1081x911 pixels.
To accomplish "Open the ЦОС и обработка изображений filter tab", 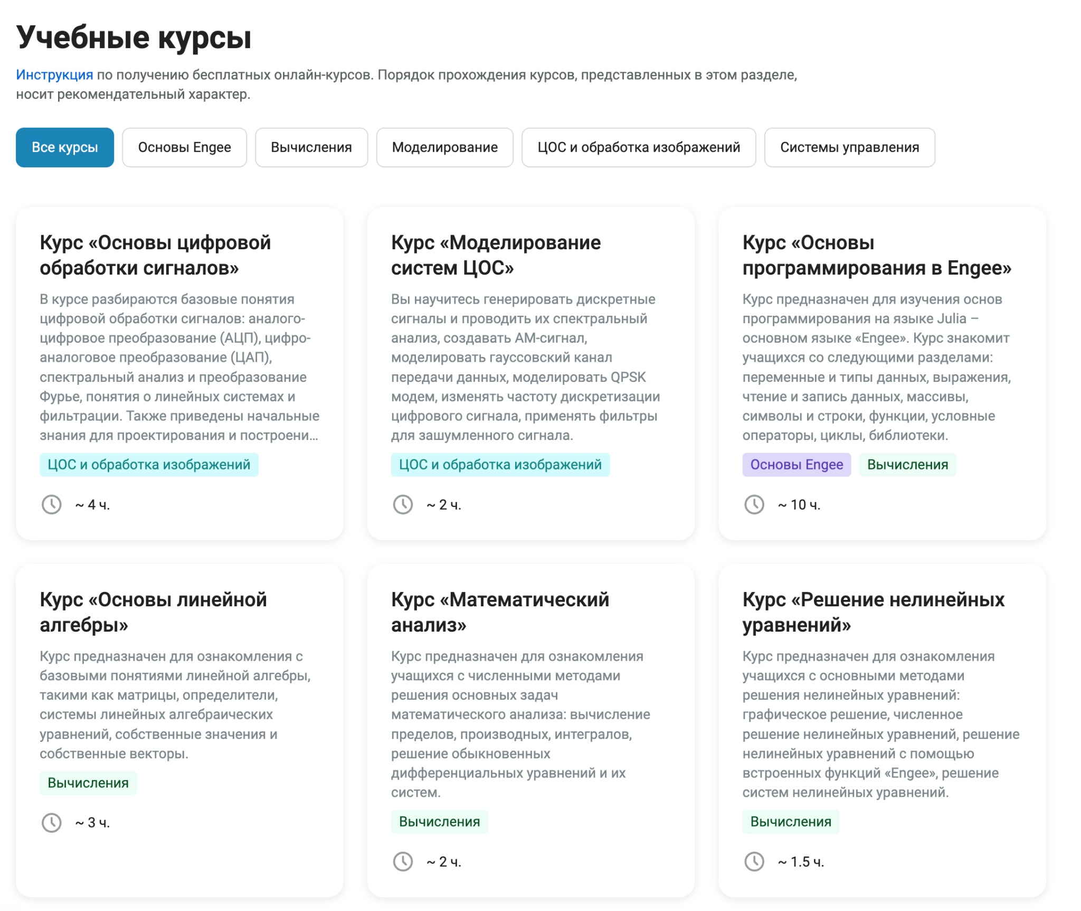I will (639, 147).
